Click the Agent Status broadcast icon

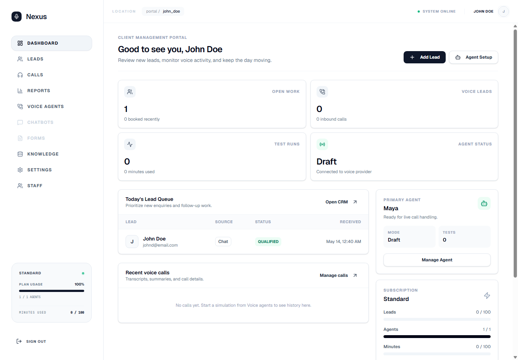(322, 144)
